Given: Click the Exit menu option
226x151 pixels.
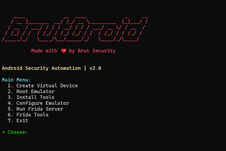Looking at the screenshot, I should (18, 120).
